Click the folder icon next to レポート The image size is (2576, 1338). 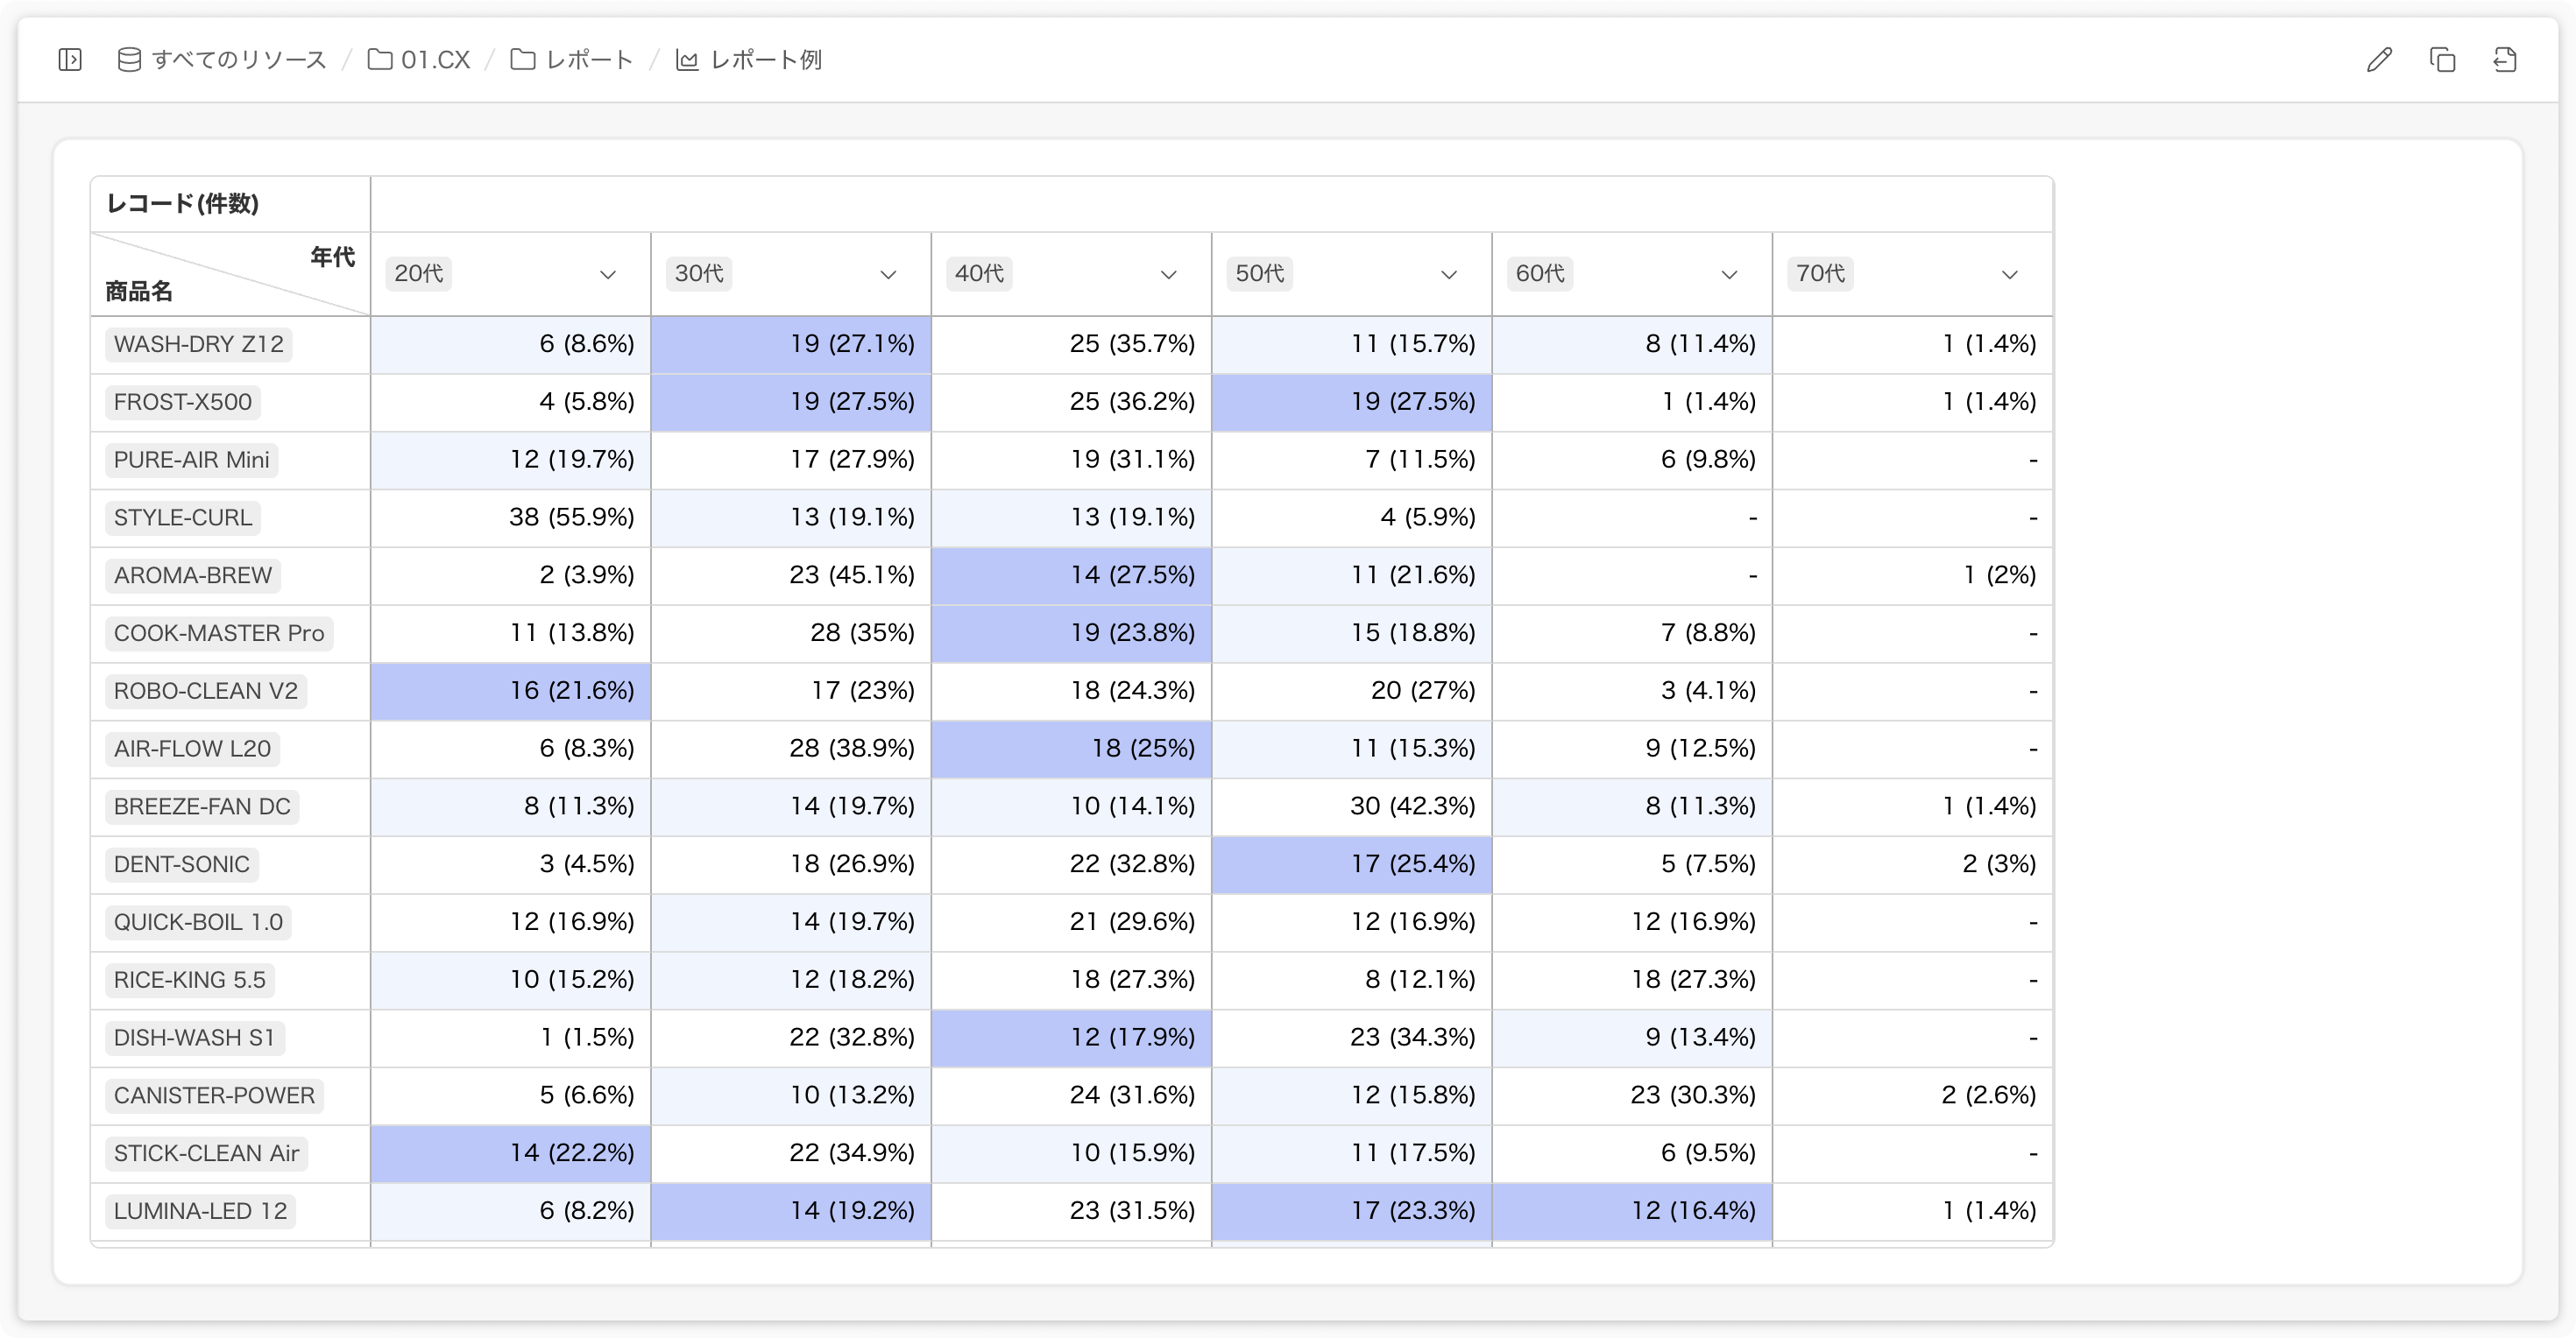(523, 60)
